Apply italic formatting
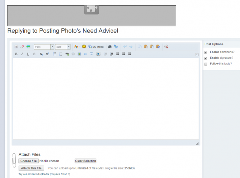240x178 pixels. tap(22, 54)
